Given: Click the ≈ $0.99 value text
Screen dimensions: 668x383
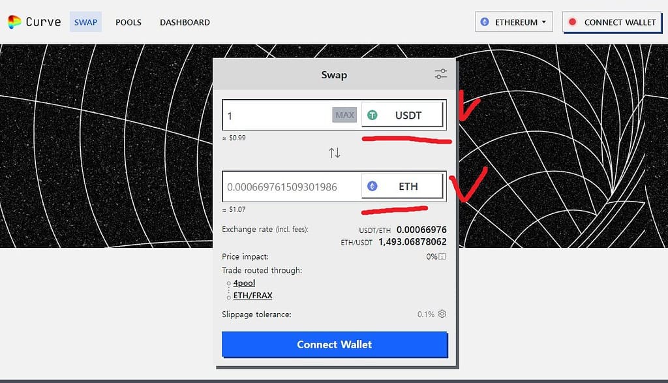Looking at the screenshot, I should tap(234, 138).
